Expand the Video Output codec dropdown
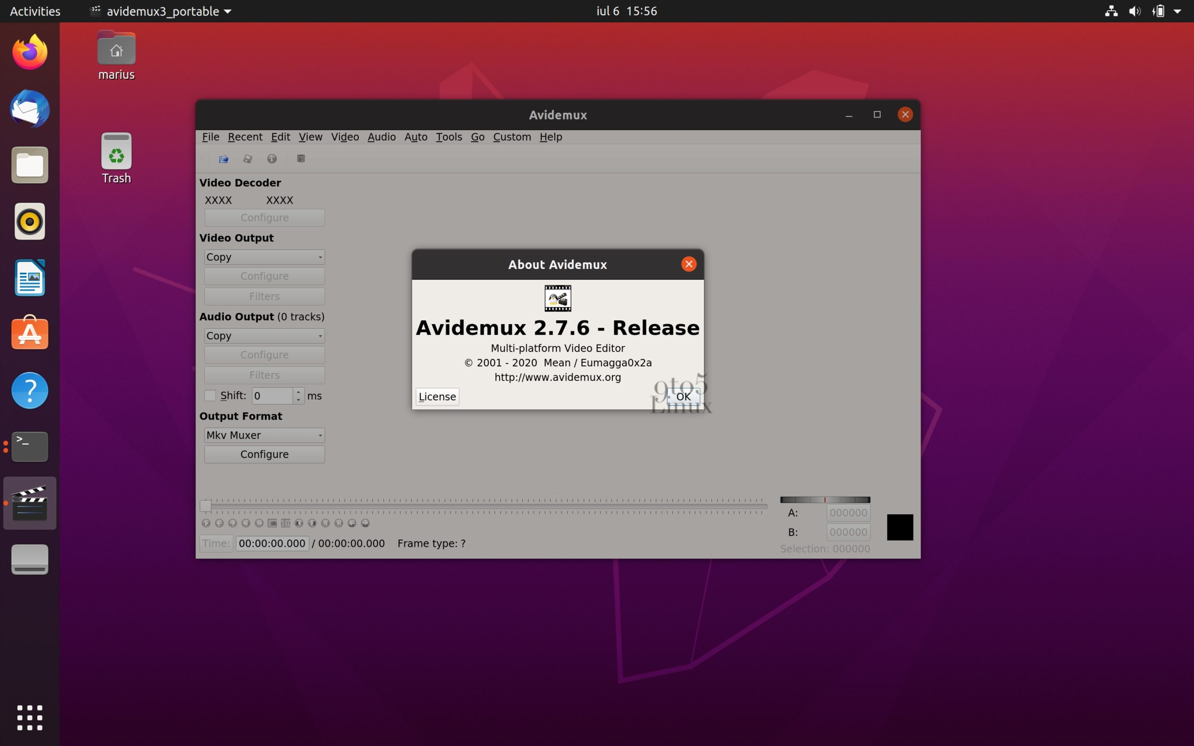 point(264,257)
